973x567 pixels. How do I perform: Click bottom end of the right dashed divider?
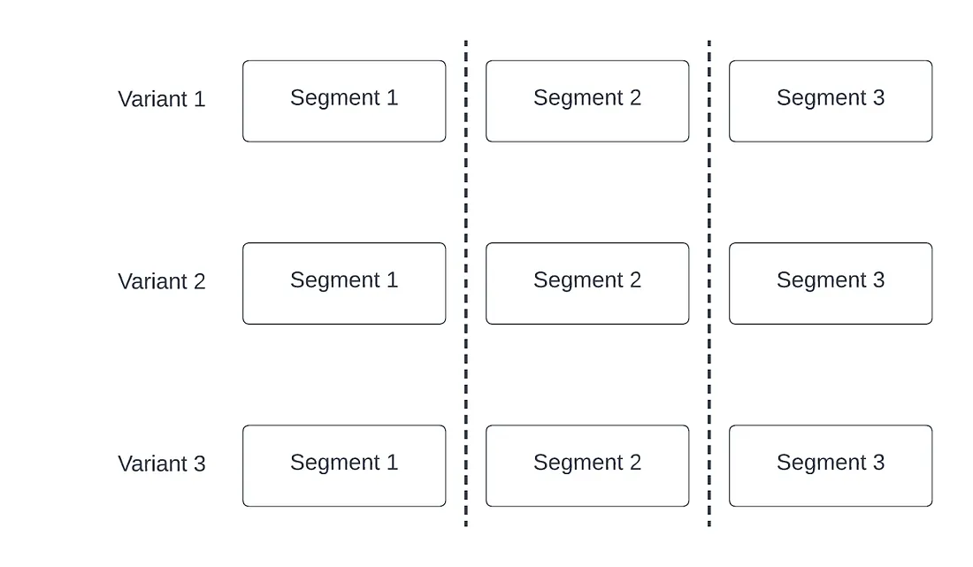tap(709, 523)
